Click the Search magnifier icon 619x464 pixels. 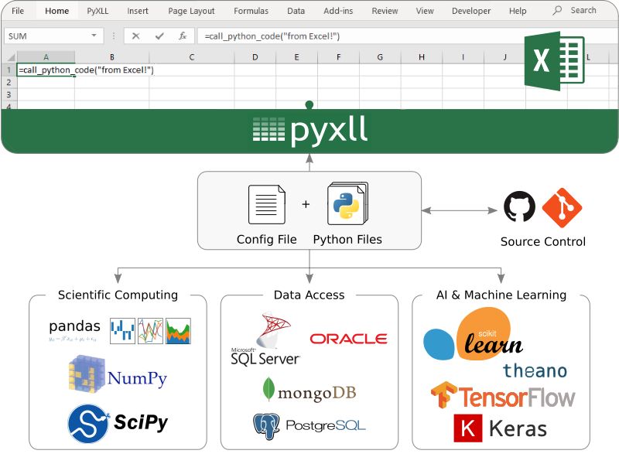pos(557,10)
